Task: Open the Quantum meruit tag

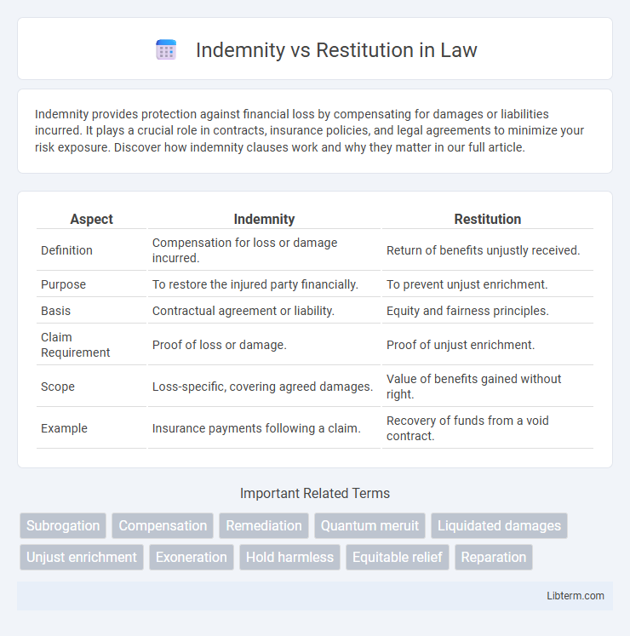Action: click(x=369, y=525)
